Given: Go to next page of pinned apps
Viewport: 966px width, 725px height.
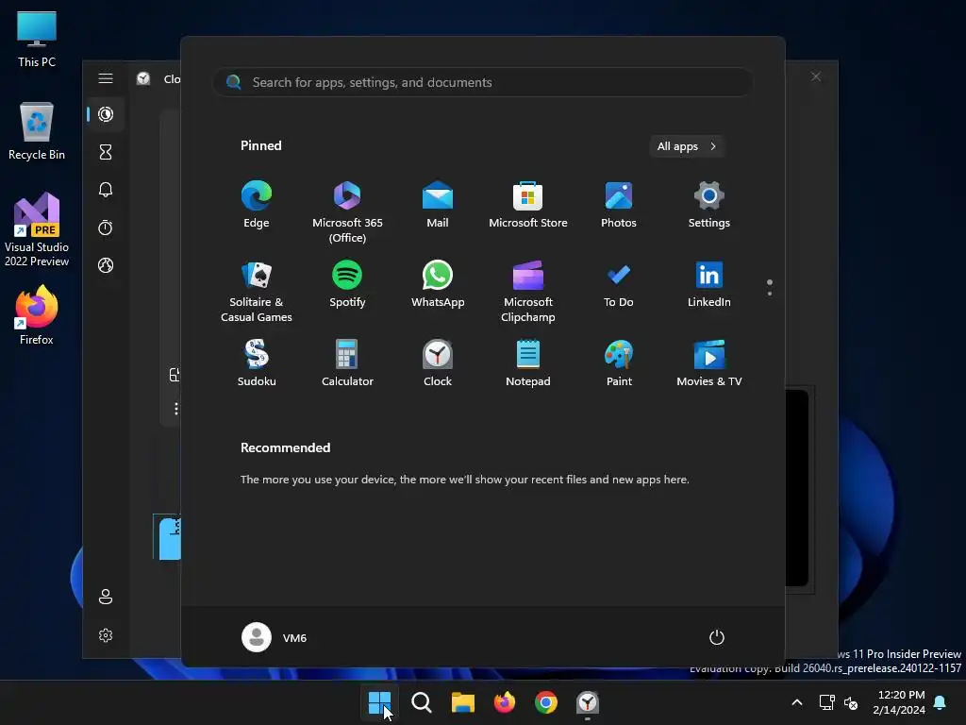Looking at the screenshot, I should [770, 293].
